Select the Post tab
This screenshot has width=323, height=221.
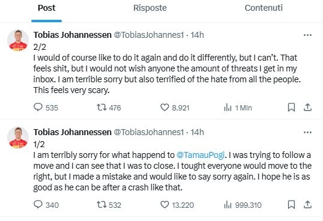[x=47, y=8]
